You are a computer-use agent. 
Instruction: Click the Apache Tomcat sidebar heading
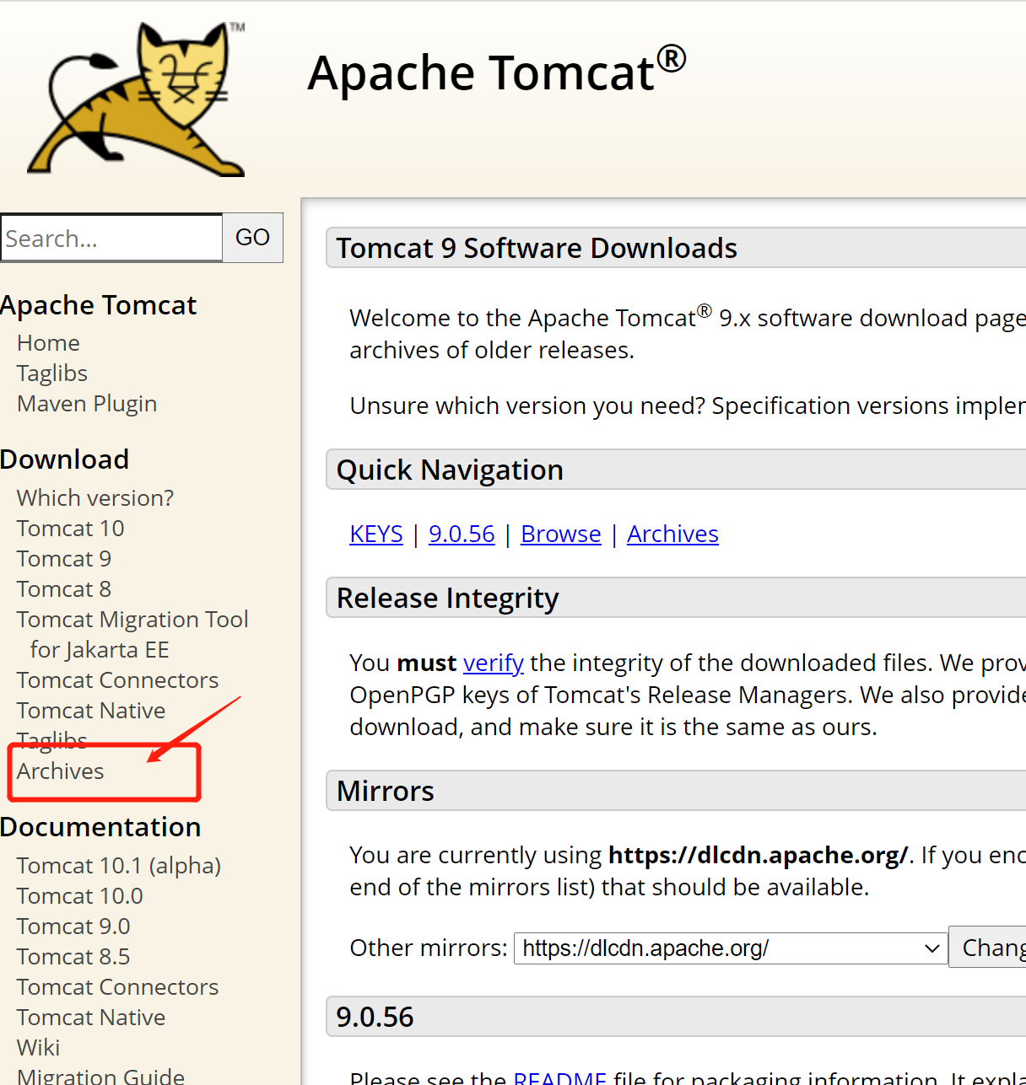tap(98, 305)
